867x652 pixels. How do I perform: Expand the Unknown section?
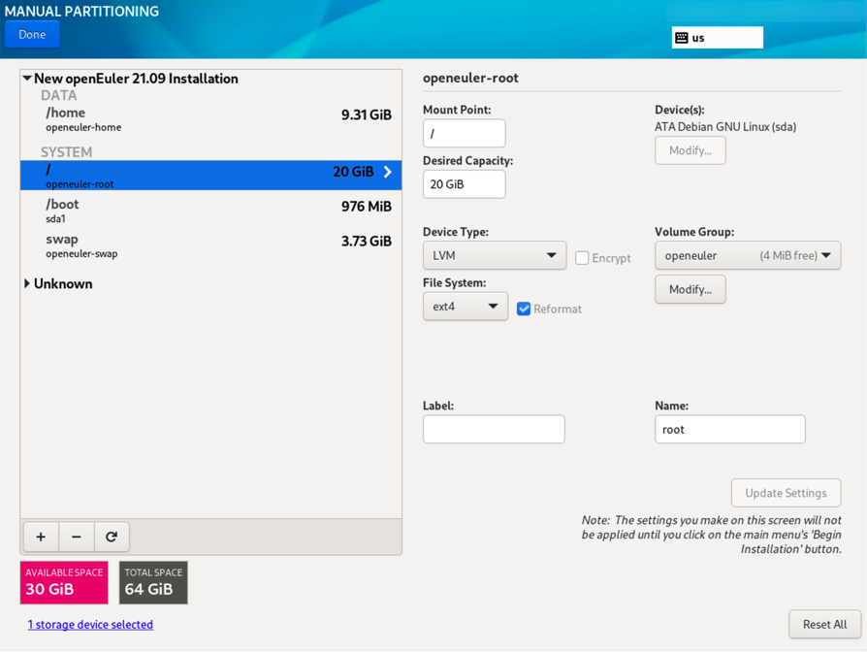(x=27, y=283)
